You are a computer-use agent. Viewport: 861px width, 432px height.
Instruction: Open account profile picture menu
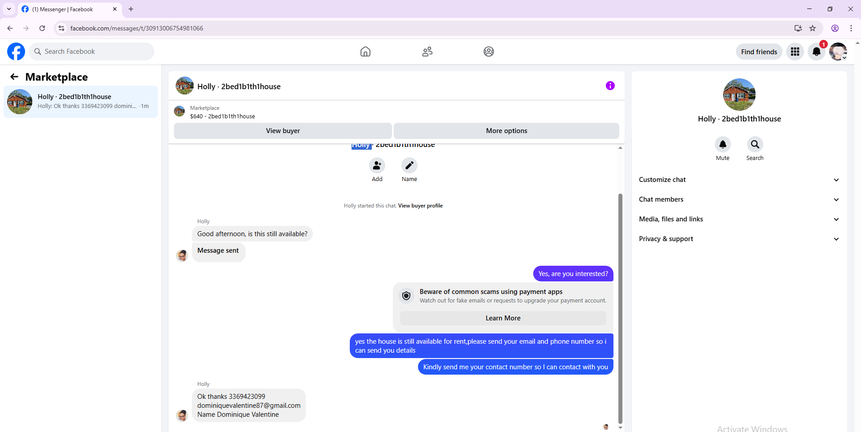[x=838, y=52]
